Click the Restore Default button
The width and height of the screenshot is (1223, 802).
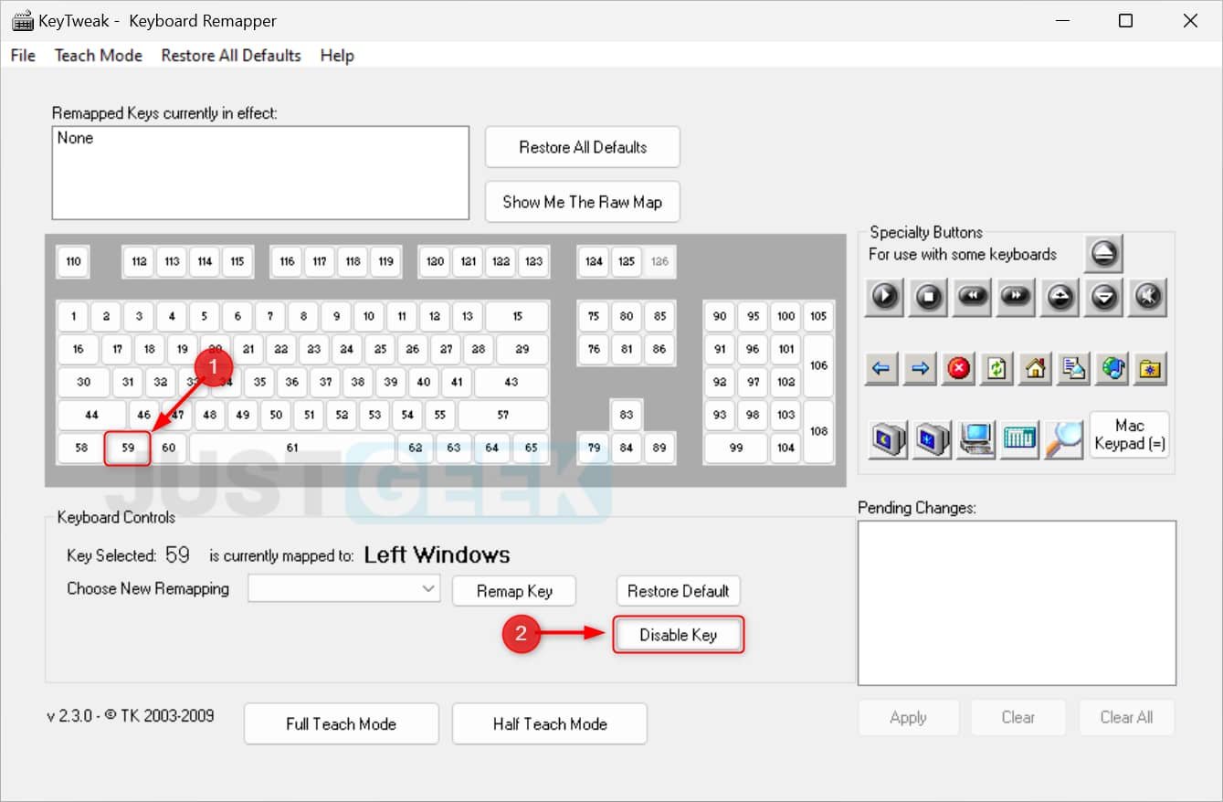(x=678, y=591)
